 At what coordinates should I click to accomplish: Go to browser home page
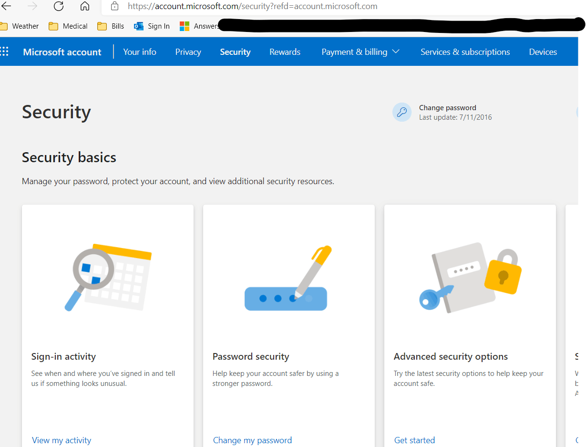[x=85, y=7]
